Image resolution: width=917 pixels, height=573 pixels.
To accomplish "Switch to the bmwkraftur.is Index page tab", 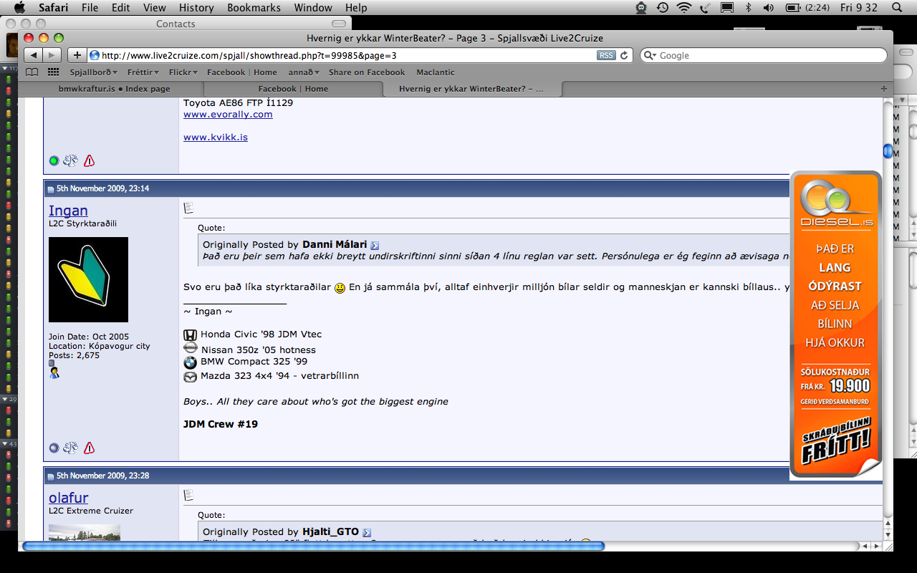I will 114,89.
